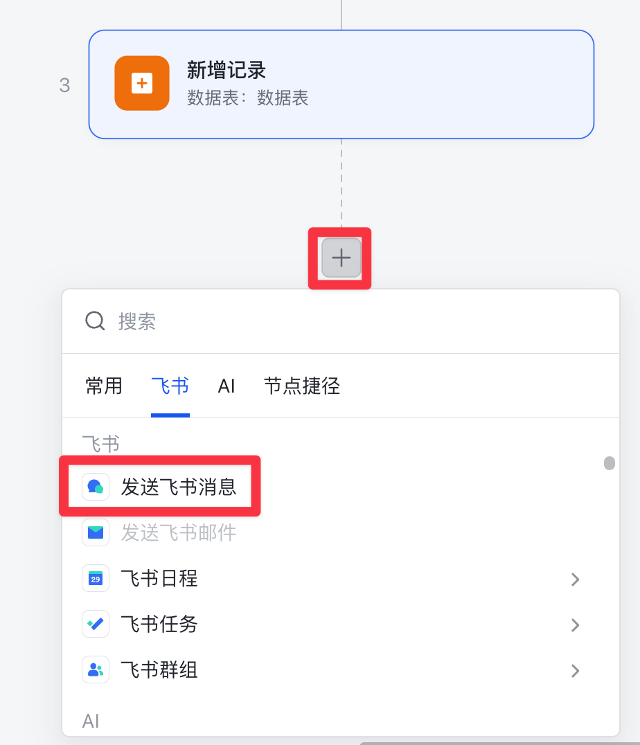This screenshot has width=640, height=745.
Task: Choose the 发送飞书消息 text label
Action: coord(179,487)
